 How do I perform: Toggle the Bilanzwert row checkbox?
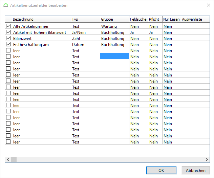point(8,38)
